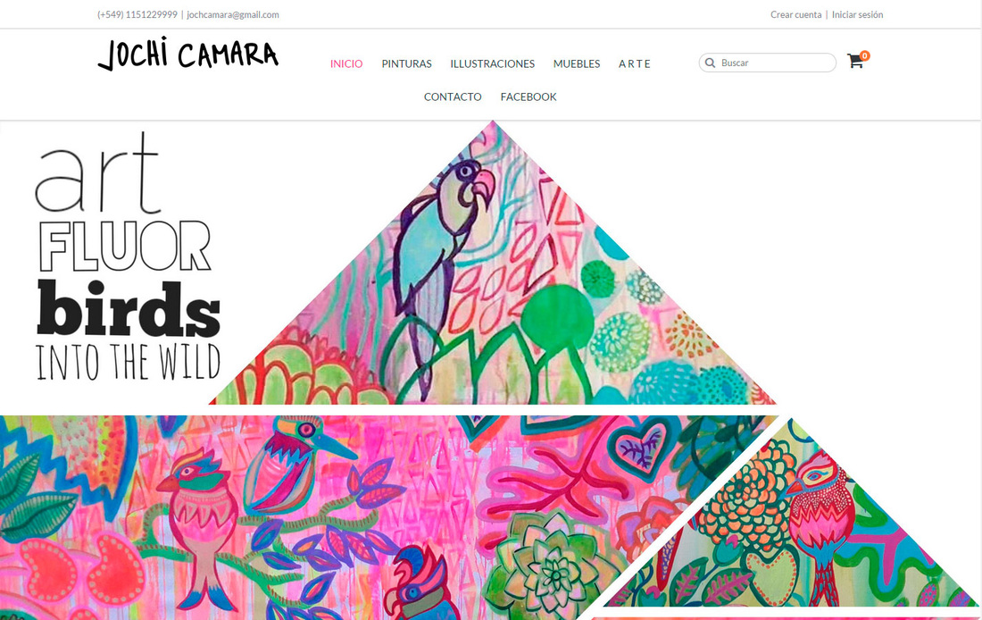982x620 pixels.
Task: Open the FACEBOOK navigation link
Action: (x=528, y=97)
